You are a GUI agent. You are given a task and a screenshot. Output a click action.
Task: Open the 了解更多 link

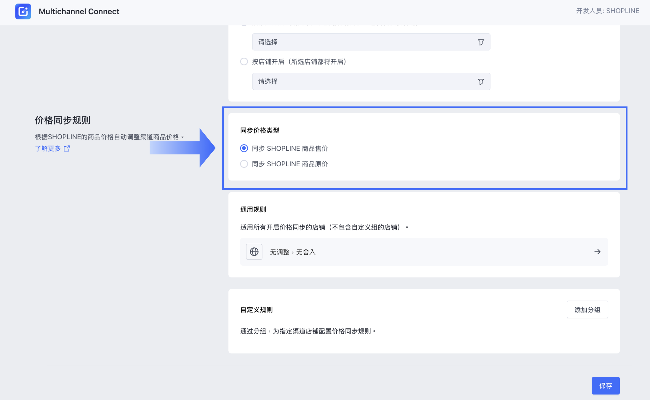tap(48, 148)
